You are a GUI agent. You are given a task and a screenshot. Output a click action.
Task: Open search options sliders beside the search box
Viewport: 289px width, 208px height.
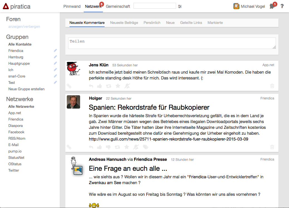point(180,6)
